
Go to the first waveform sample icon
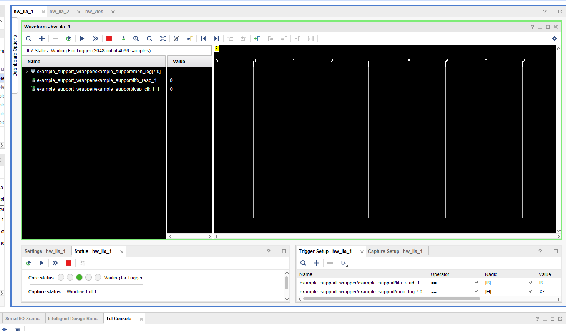click(203, 38)
